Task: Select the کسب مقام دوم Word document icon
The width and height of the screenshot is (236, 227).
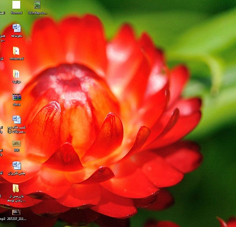Action: click(x=16, y=120)
